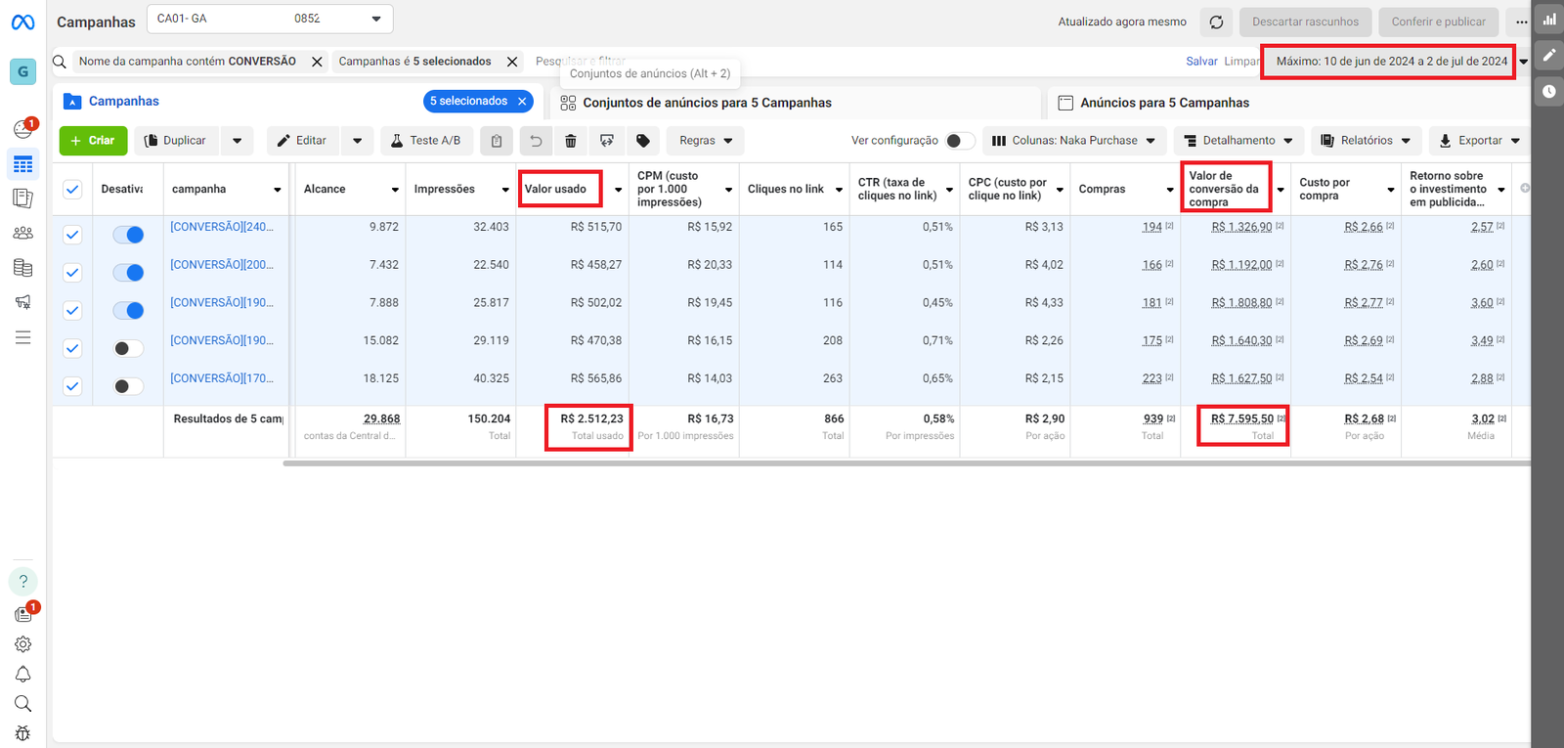Click the trash delete icon in toolbar

(571, 141)
